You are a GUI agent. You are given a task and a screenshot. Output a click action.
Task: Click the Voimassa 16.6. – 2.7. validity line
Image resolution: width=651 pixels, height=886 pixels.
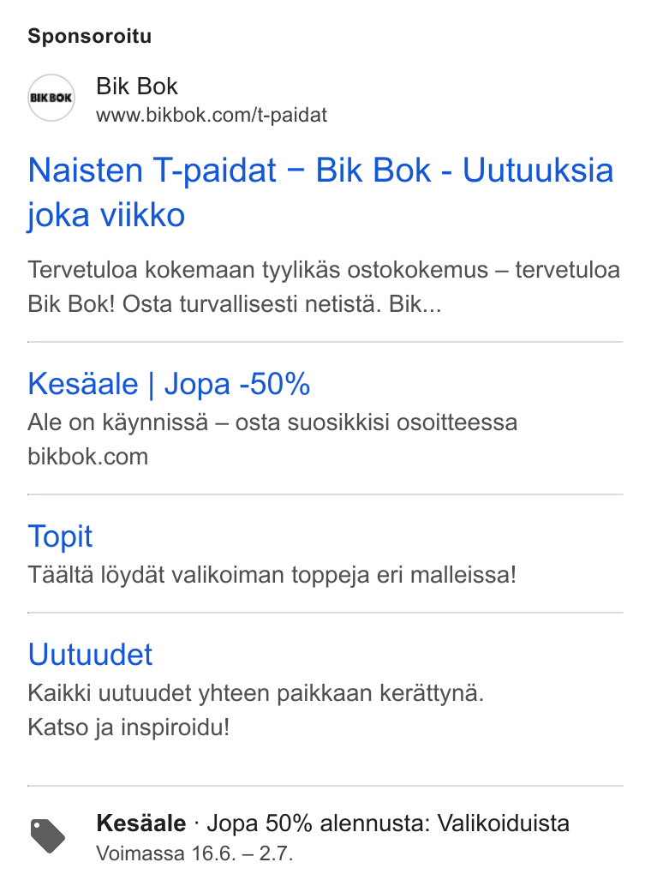(x=195, y=853)
